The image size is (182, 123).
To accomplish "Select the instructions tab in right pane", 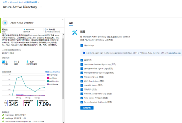I will pyautogui.click(x=71, y=23).
